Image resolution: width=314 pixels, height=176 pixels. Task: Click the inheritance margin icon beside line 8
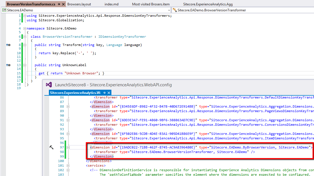[x=8, y=45]
